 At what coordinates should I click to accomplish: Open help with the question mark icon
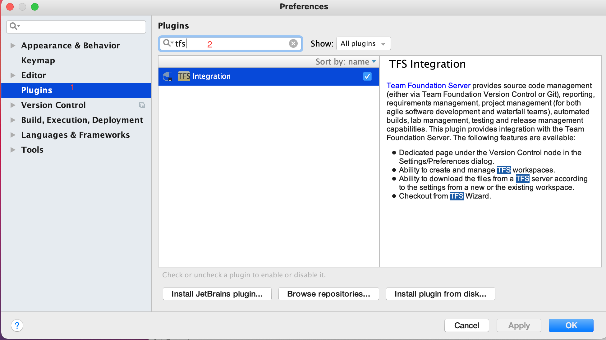coord(17,325)
